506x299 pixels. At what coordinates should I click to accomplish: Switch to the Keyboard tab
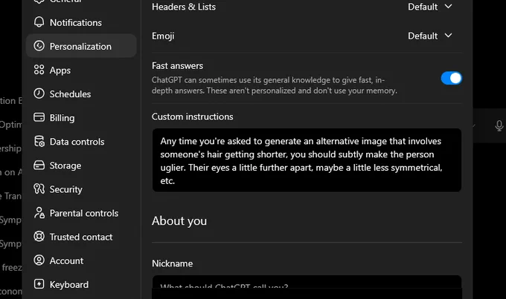click(81, 284)
